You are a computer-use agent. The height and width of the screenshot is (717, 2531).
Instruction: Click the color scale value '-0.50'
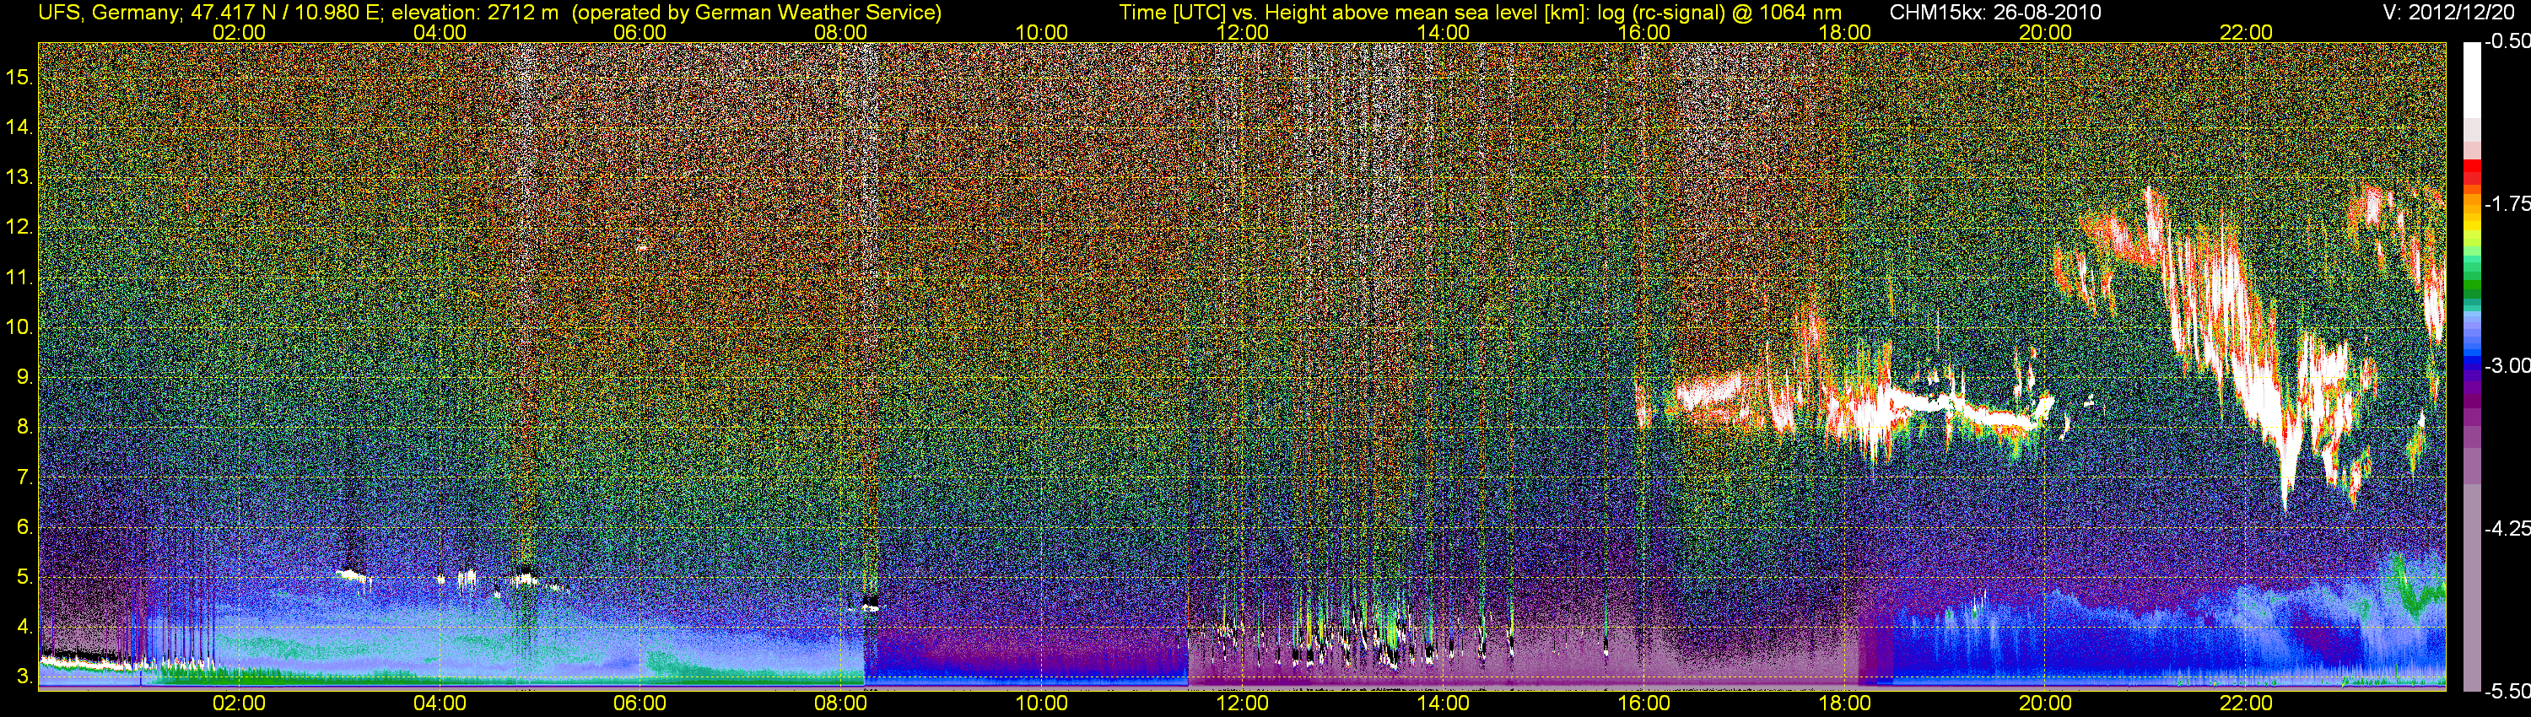coord(2507,41)
